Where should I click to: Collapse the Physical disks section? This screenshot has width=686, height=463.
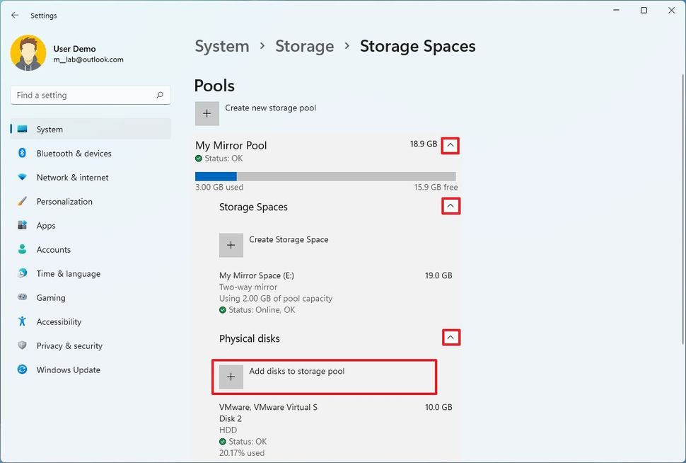click(x=450, y=338)
